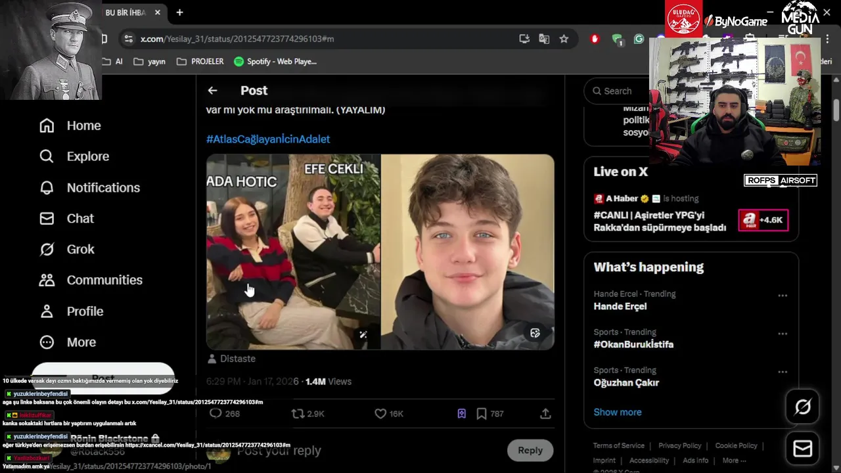
Task: Open the #OkanBurukİstifa trend
Action: [x=633, y=344]
